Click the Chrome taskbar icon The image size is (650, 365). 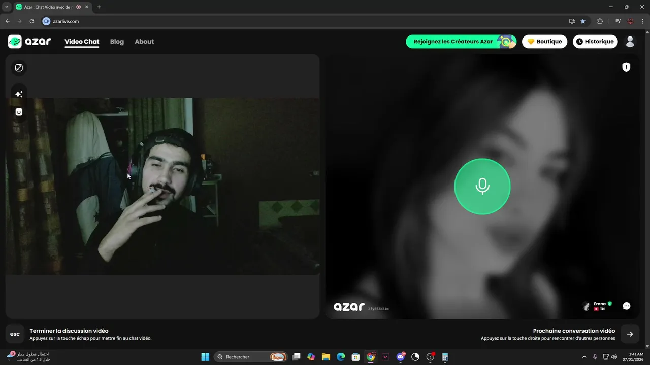coord(371,357)
